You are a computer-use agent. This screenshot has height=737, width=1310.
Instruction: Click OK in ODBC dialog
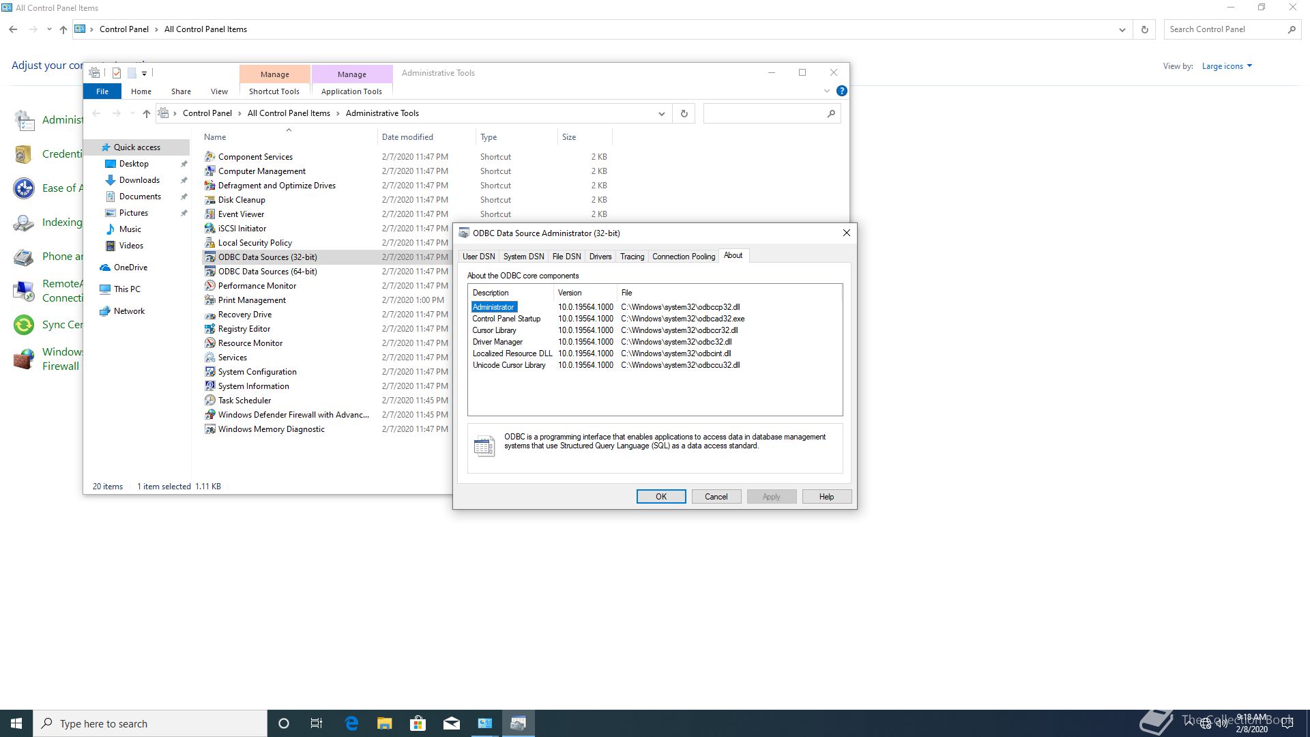tap(661, 497)
